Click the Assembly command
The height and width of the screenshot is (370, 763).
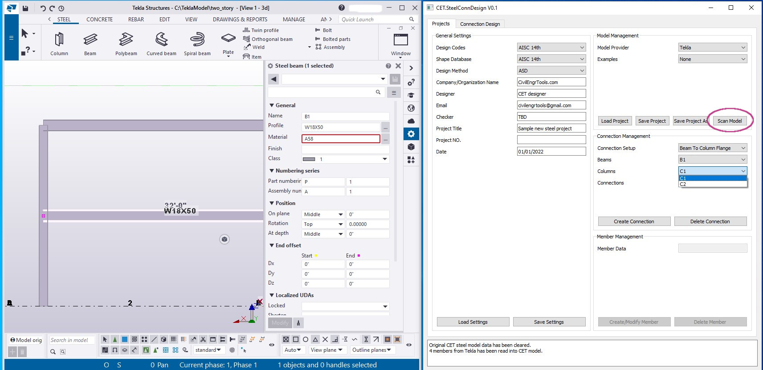pos(330,47)
